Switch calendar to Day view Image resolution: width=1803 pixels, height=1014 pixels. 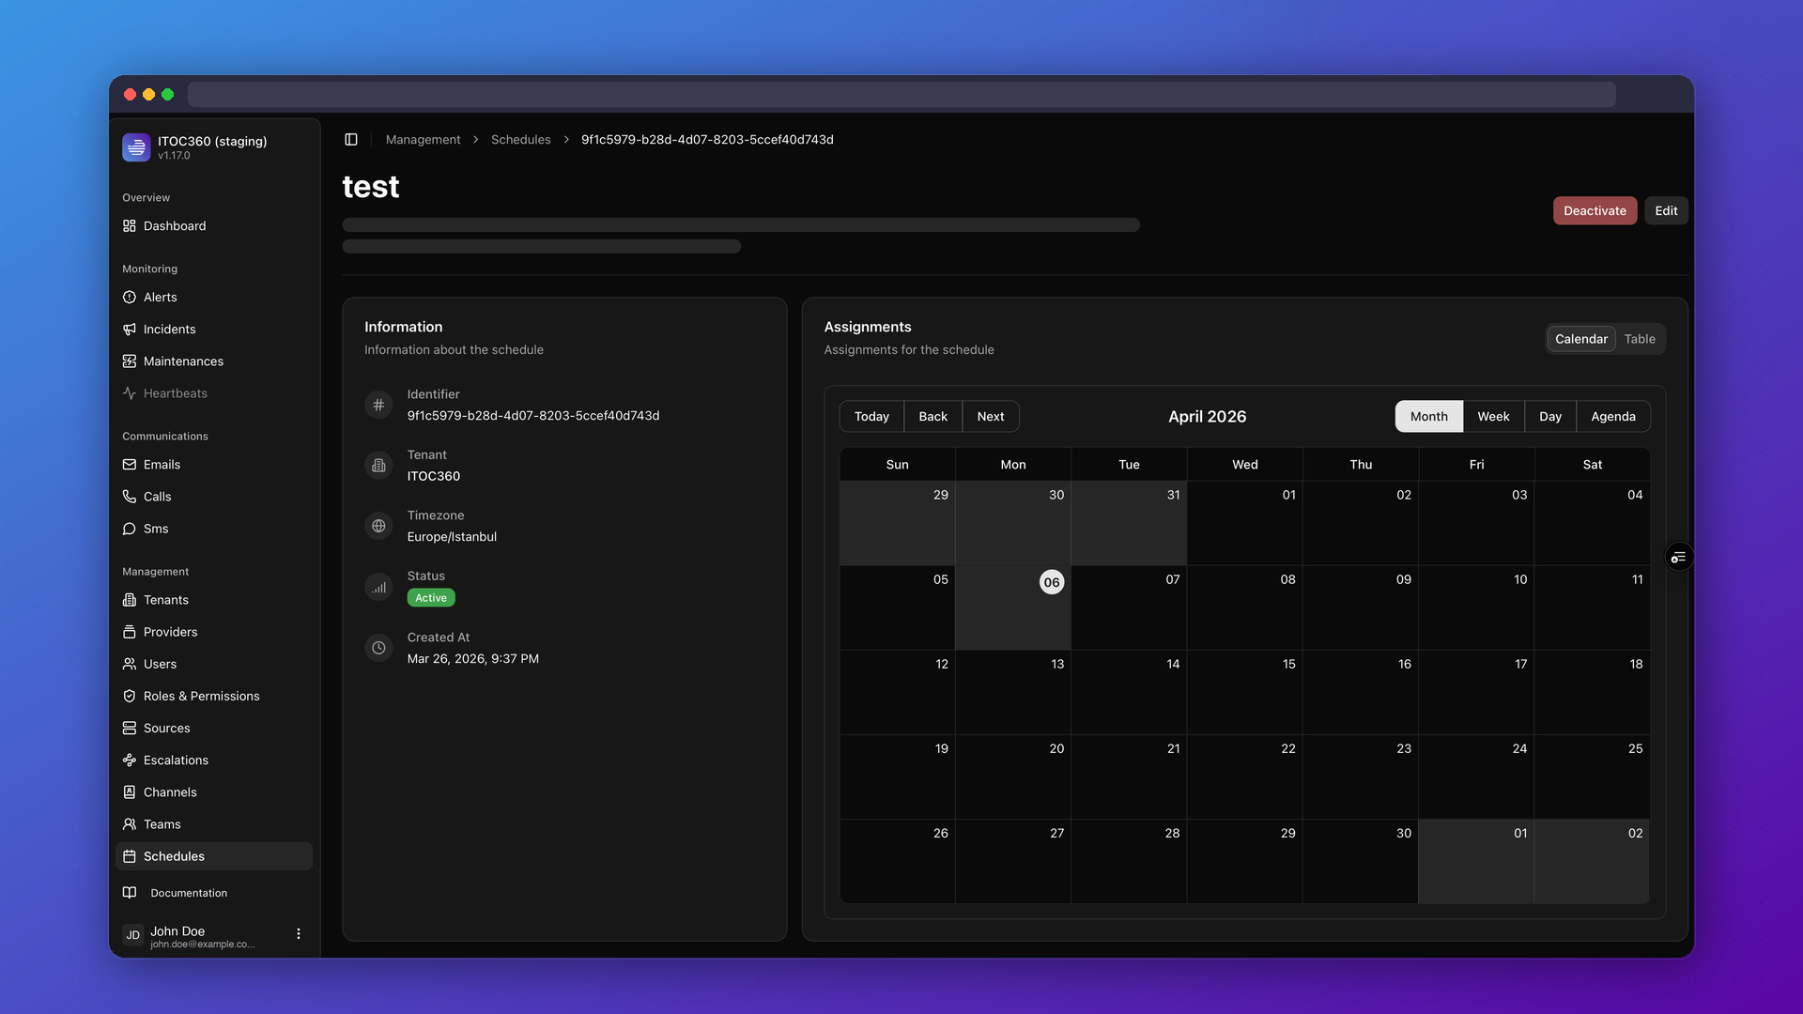tap(1549, 417)
